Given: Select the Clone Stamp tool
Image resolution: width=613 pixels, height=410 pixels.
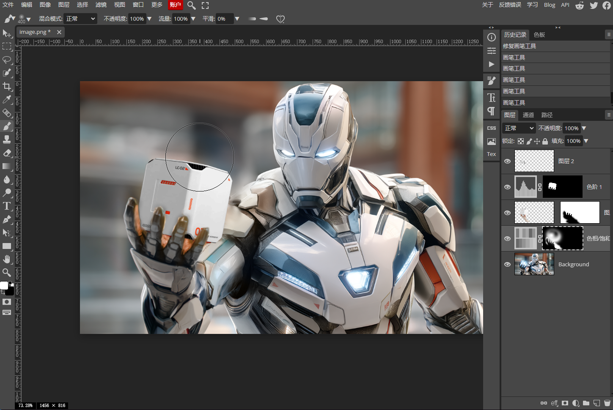Looking at the screenshot, I should pos(7,139).
